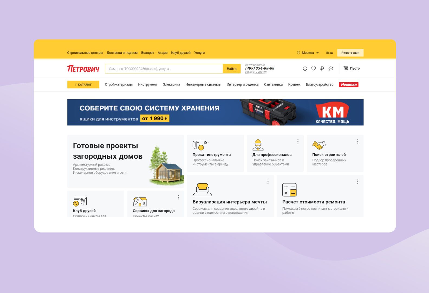Open the chat bubble icon
Screen dimensions: 429x293
click(x=331, y=69)
